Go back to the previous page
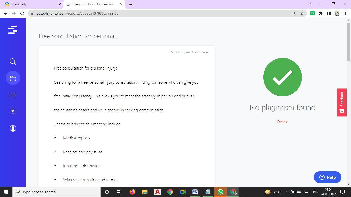Image resolution: width=351 pixels, height=197 pixels. click(x=6, y=13)
